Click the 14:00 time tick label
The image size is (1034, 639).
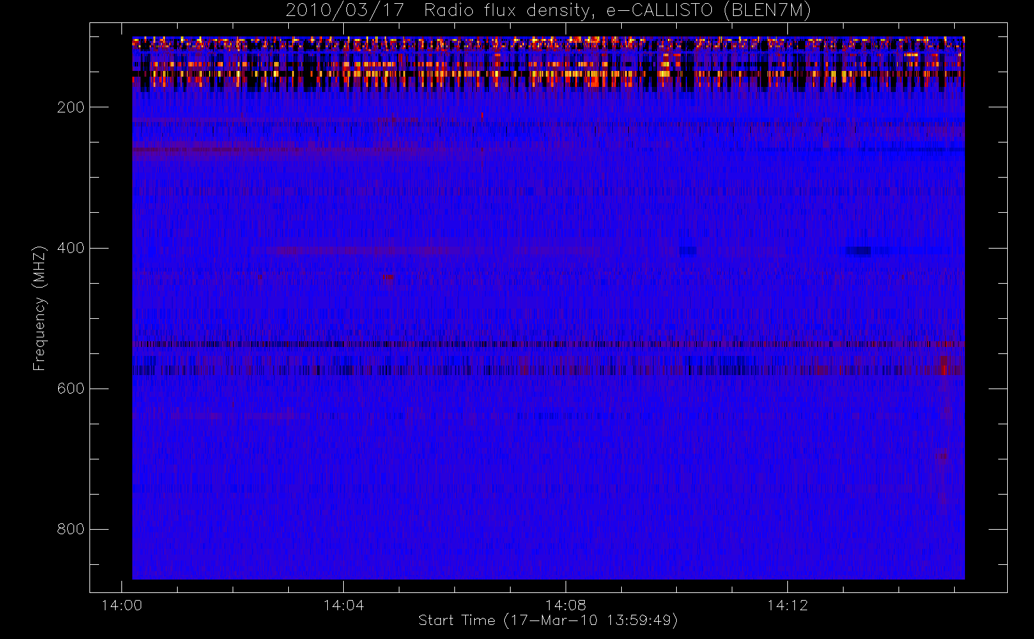pyautogui.click(x=121, y=605)
